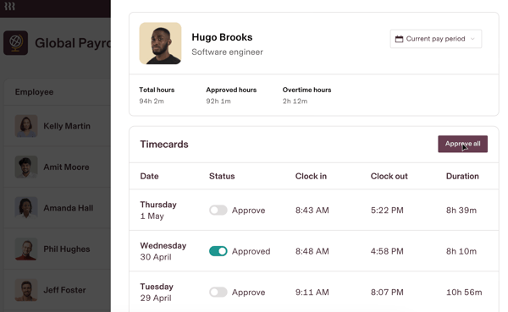Disable the Approved toggle for Wednesday 30 April
This screenshot has width=508, height=312.
(218, 251)
